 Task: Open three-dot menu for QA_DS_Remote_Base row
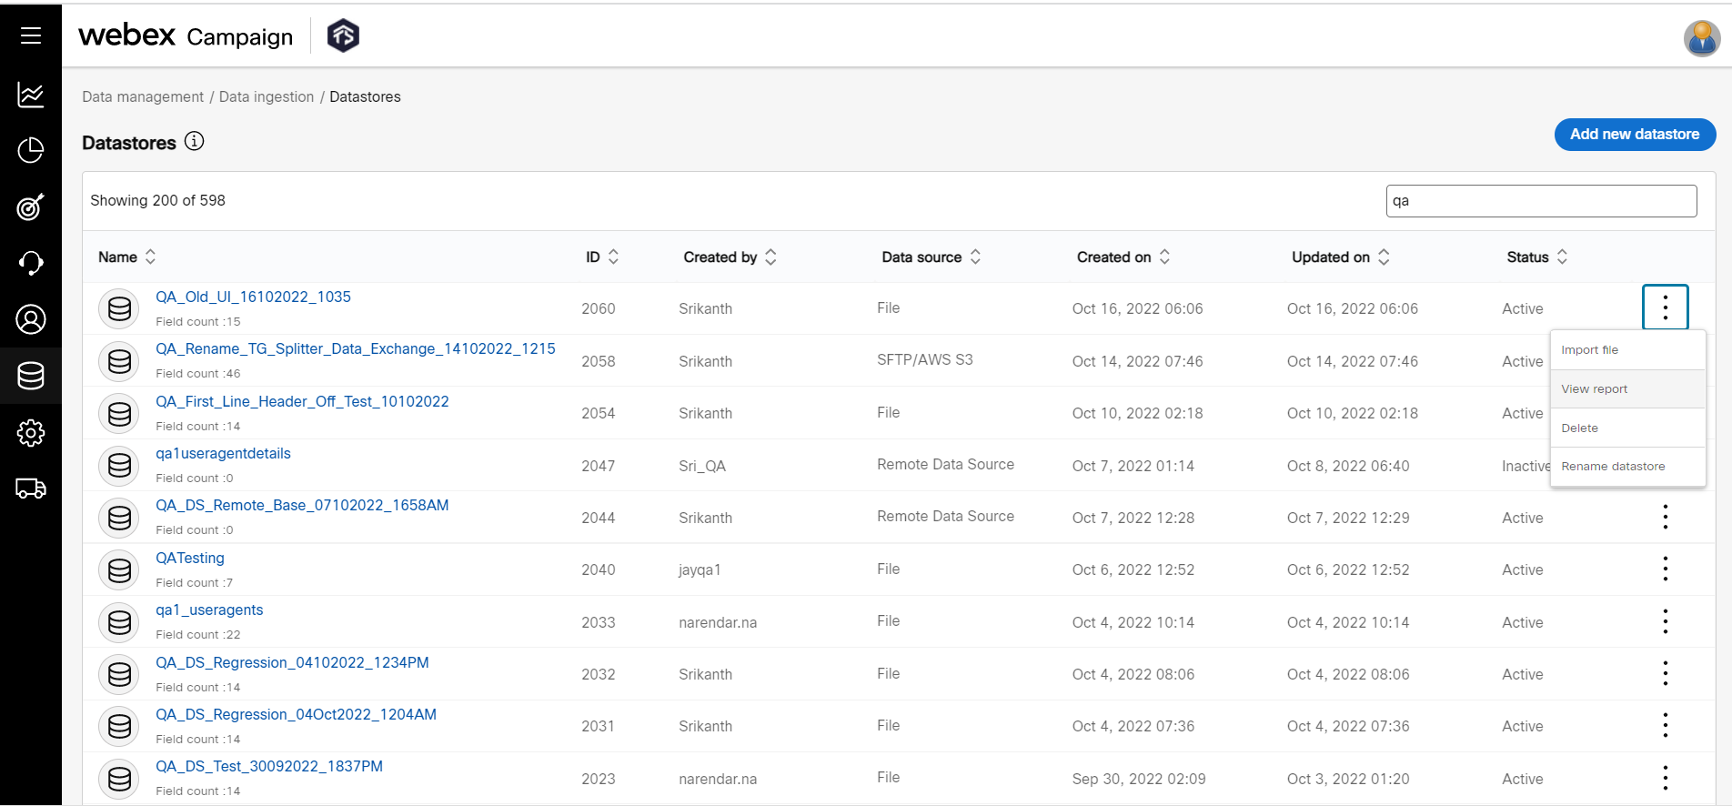tap(1665, 517)
